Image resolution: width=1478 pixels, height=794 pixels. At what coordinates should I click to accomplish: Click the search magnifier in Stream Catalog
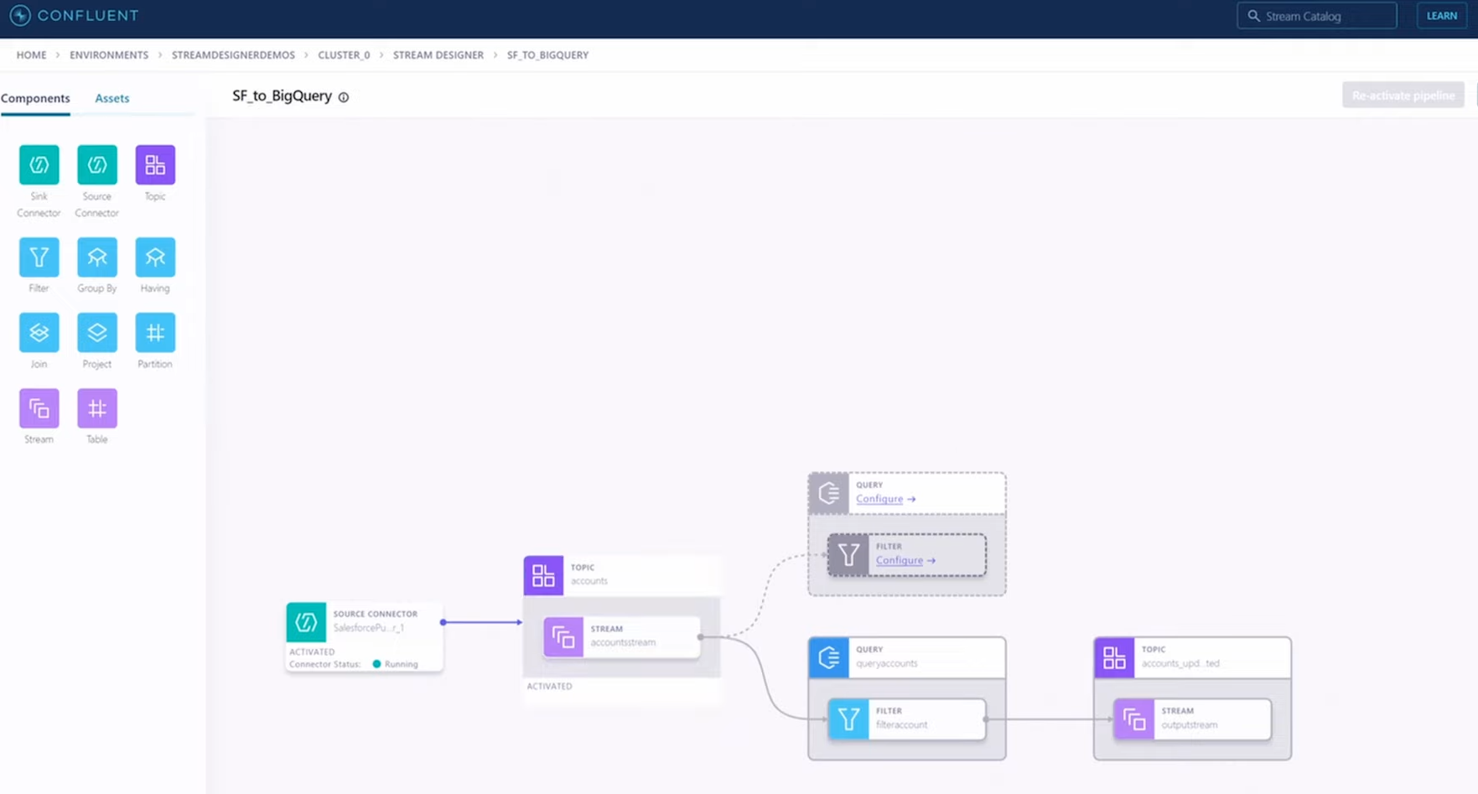pos(1253,16)
